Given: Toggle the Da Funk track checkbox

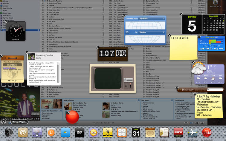Looking at the screenshot, I should 47,35.
